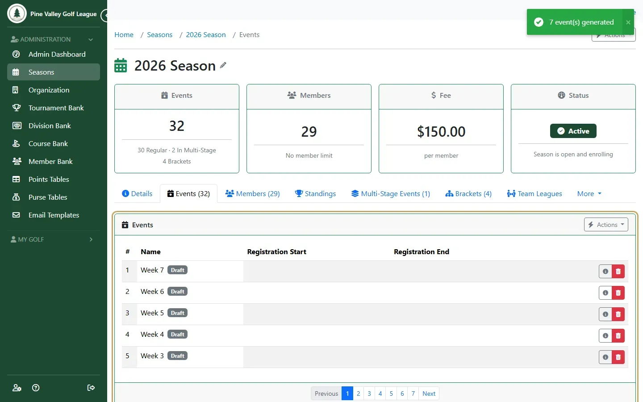Click the Pine Valley Golf League logo
This screenshot has height=402, width=643.
17,13
